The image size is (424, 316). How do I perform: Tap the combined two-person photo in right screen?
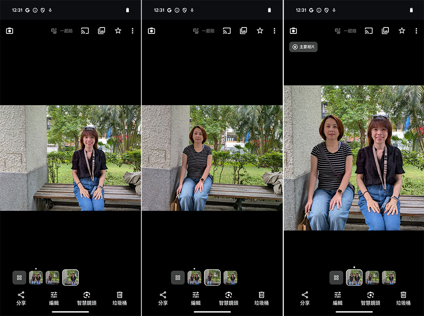click(354, 158)
